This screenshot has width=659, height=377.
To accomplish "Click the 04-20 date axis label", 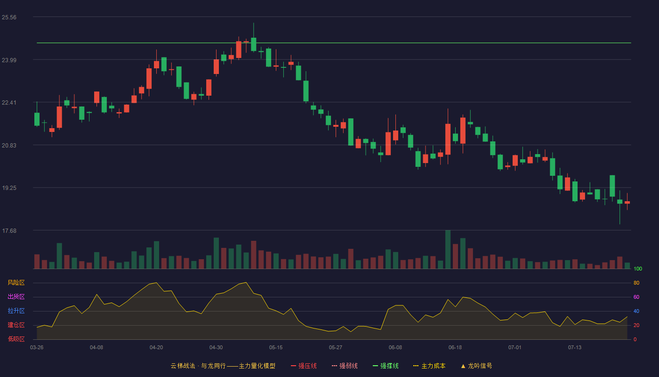I will pos(156,347).
